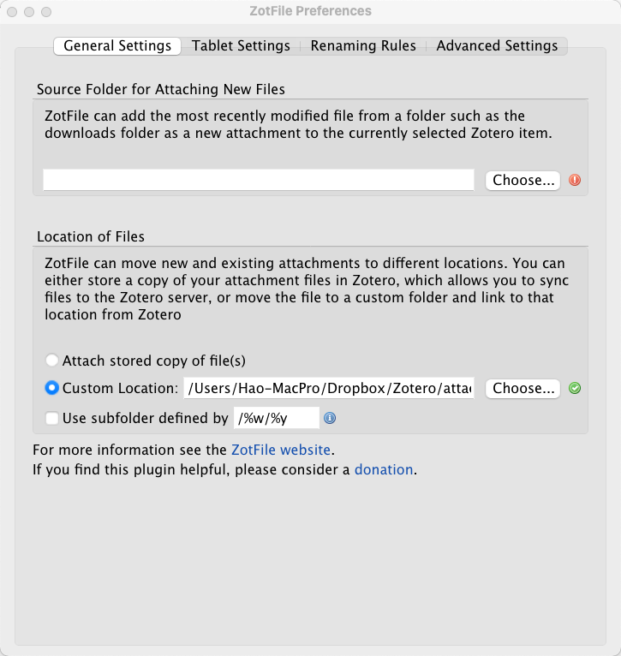Switch to the General Settings tab

[x=117, y=46]
